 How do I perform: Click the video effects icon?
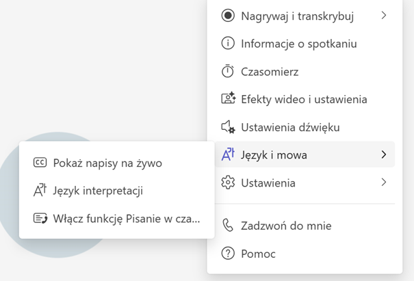228,99
